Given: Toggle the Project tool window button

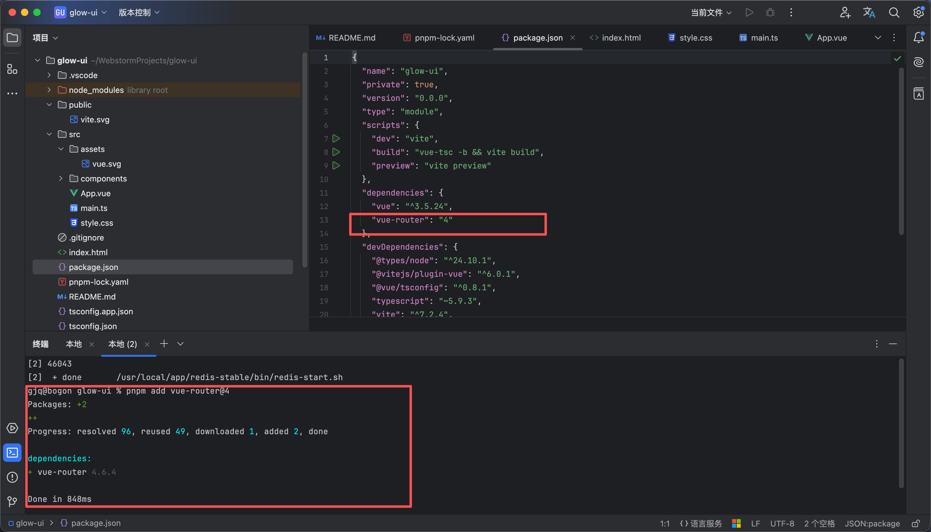Looking at the screenshot, I should (x=12, y=37).
